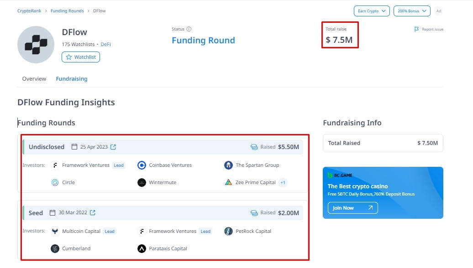
Task: Click the Multicoin Capital investor logo
Action: tap(54, 231)
